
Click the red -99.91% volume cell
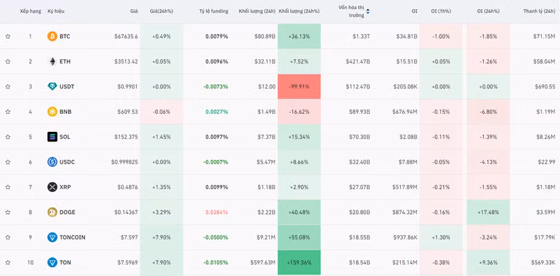tap(299, 86)
